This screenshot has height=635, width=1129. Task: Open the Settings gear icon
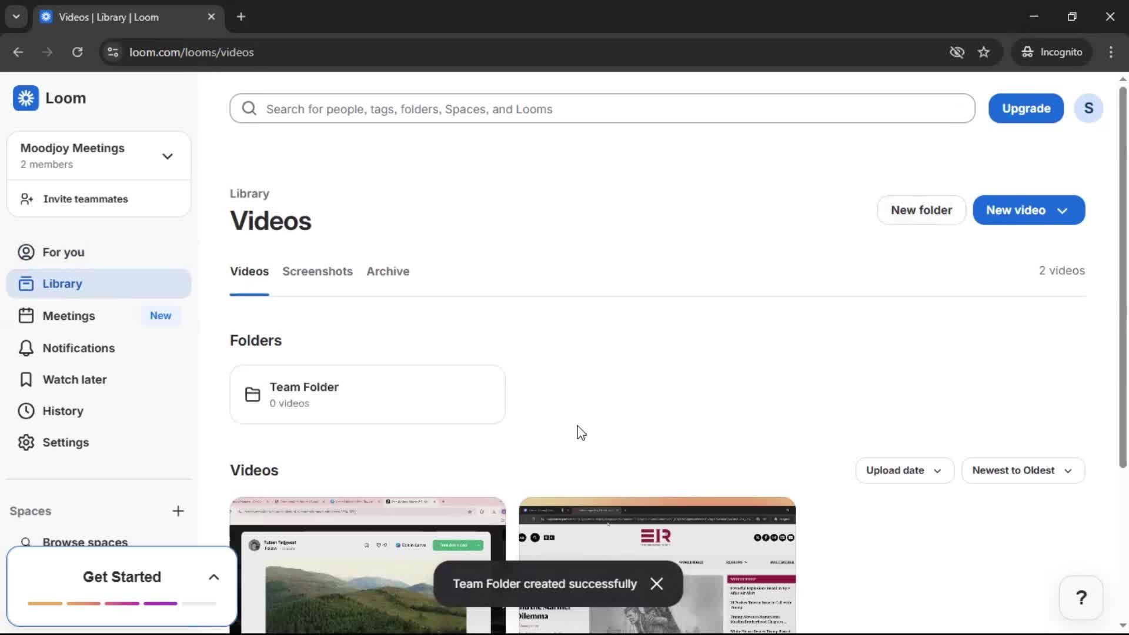[26, 443]
